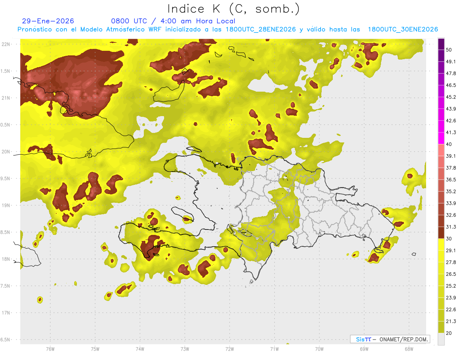Click the '25.2' value on the color scale

click(x=451, y=286)
